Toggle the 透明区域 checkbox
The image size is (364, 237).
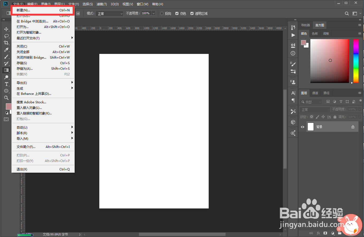coord(192,13)
